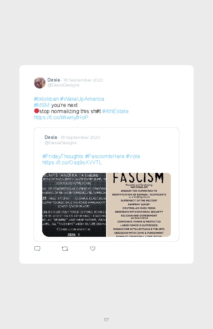This screenshot has width=213, height=329.
Task: Click the red stop sign emoji
Action: pos(36,111)
